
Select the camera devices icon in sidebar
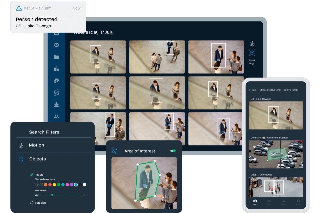56,81
